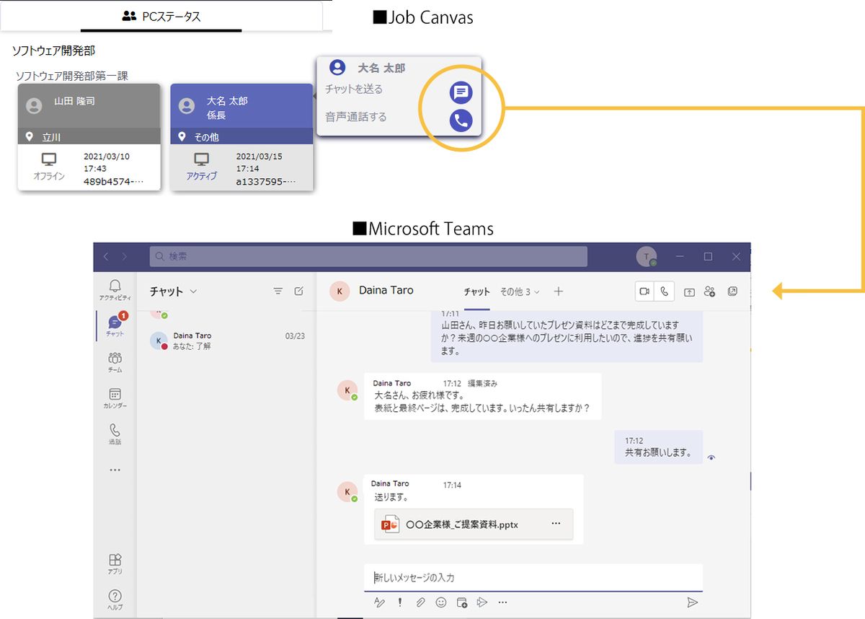Schedule a meeting from compose bar
Screen dimensions: 865x619
tap(462, 602)
